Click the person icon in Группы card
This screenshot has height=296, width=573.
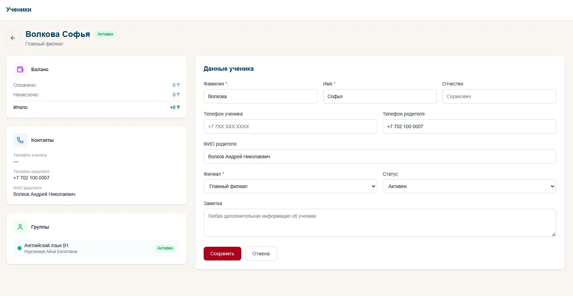(x=20, y=227)
